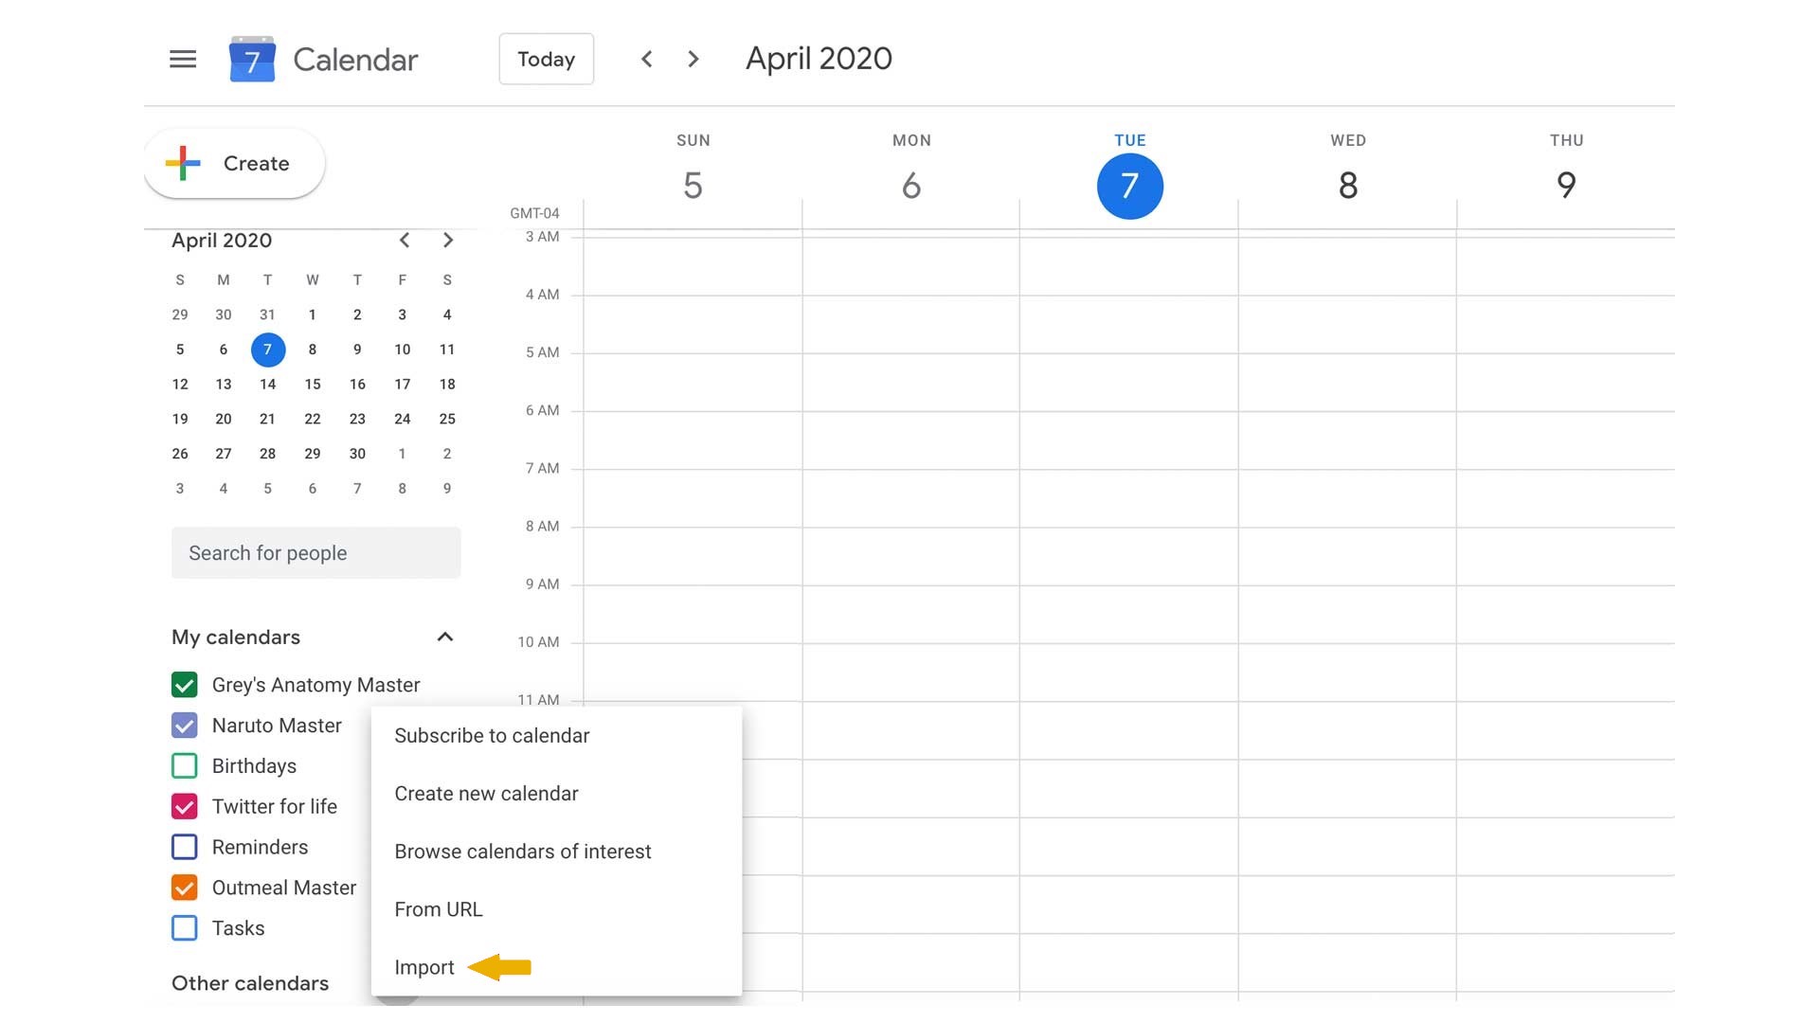Click the hamburger menu icon
This screenshot has width=1819, height=1023.
183,59
